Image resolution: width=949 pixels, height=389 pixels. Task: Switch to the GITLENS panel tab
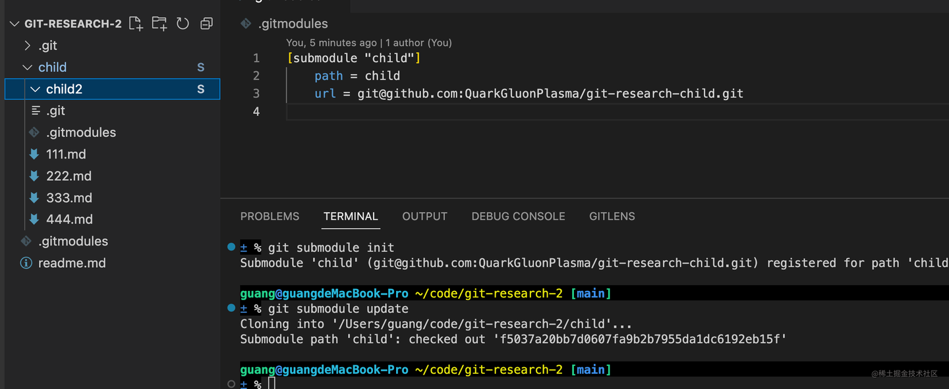pos(612,216)
